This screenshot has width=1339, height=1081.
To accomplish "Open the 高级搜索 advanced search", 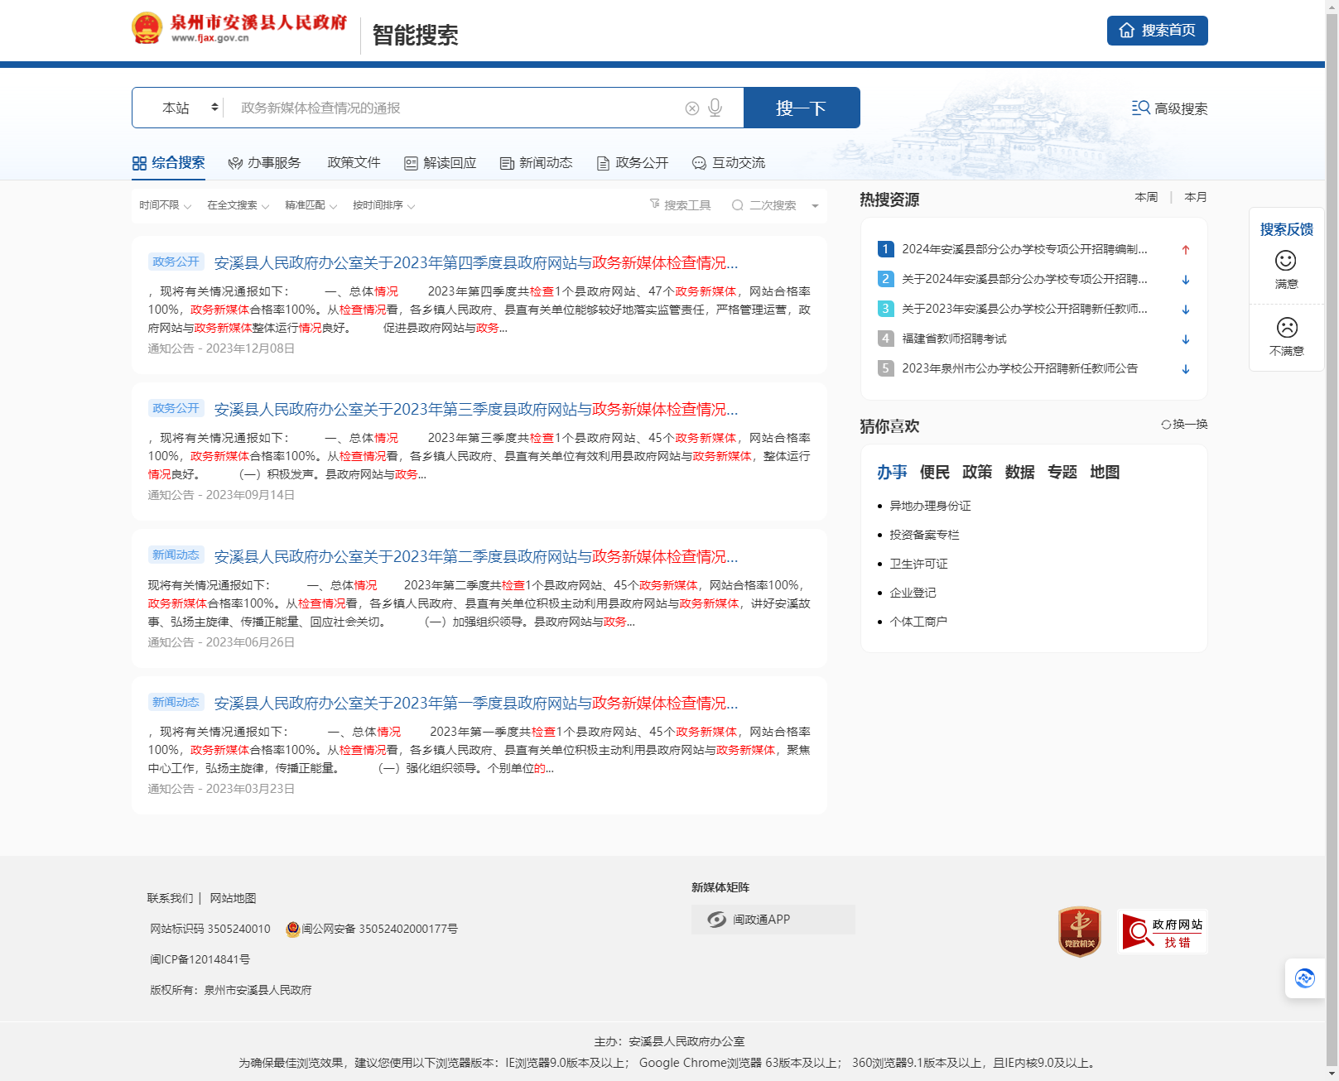I will click(1169, 108).
